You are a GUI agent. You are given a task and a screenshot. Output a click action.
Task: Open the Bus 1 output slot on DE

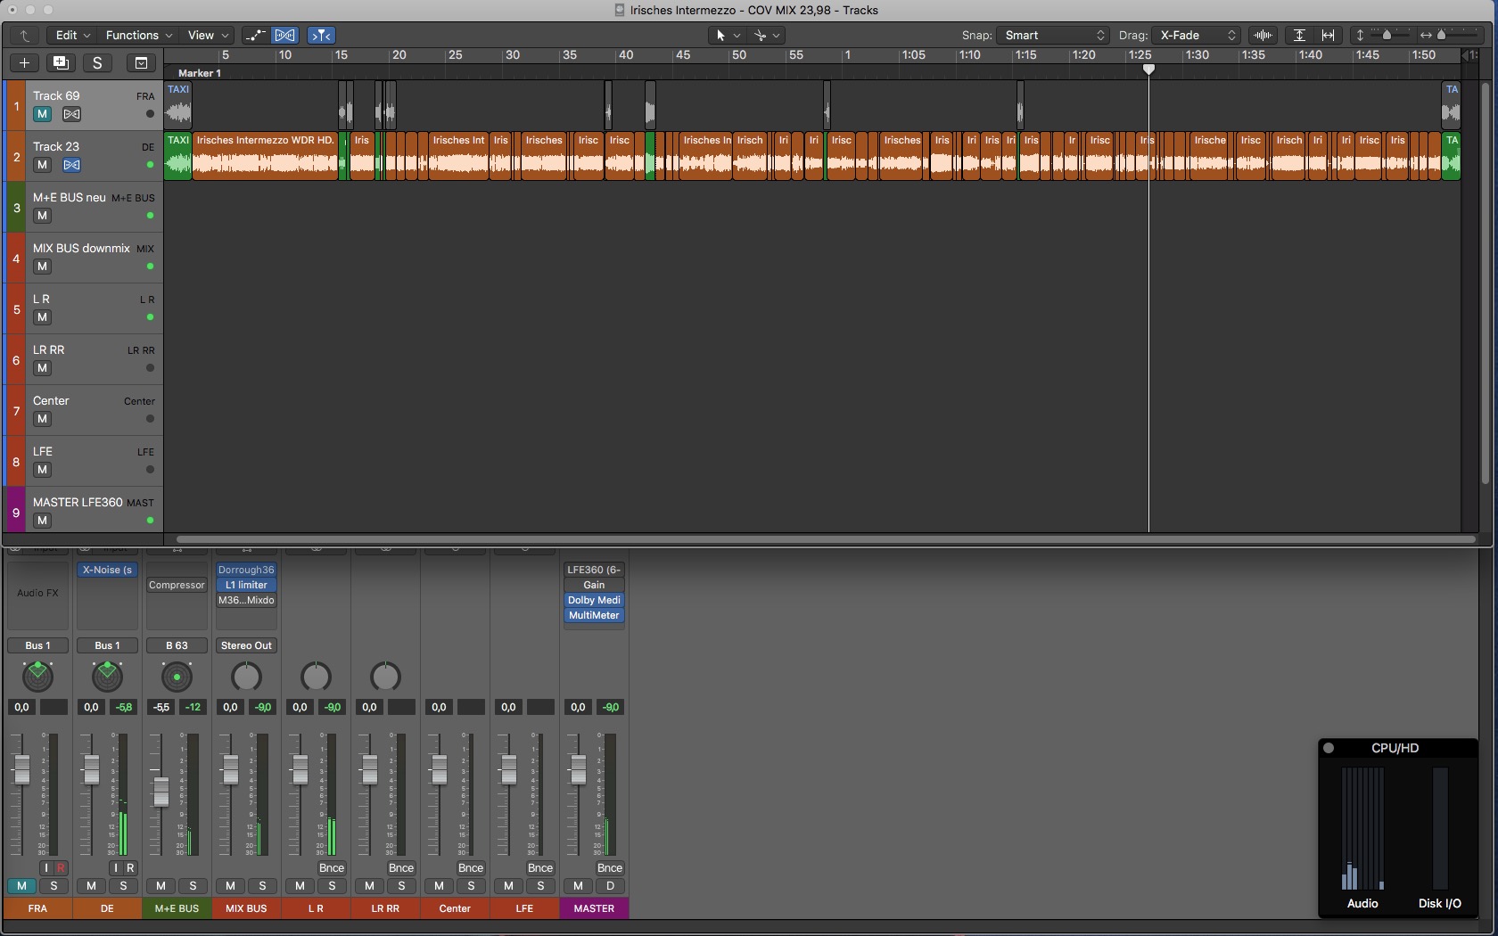pyautogui.click(x=107, y=645)
